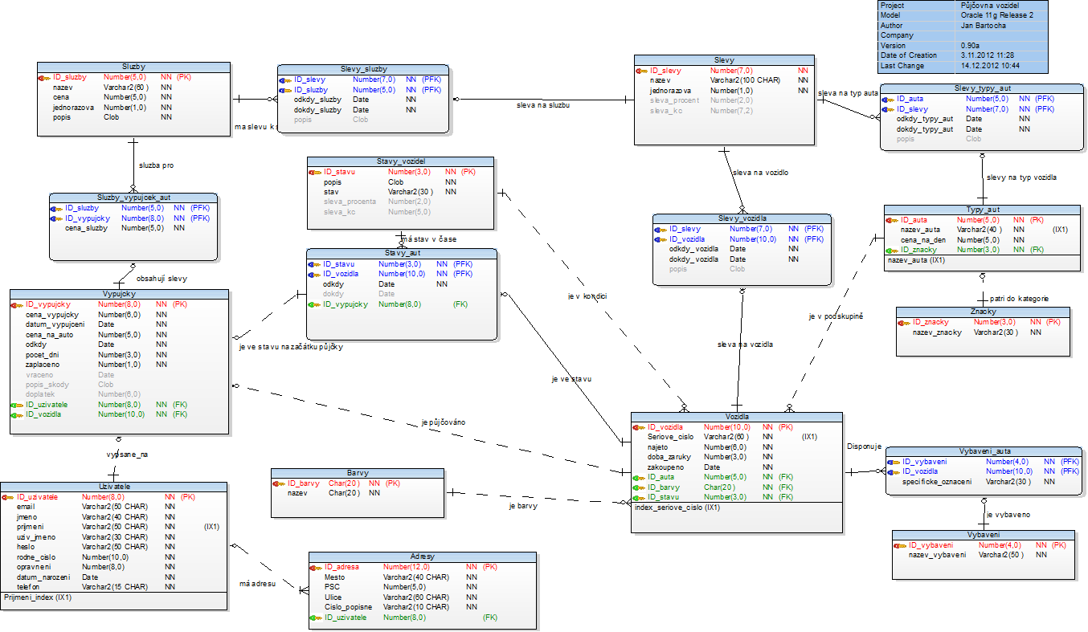Select the key icon next to ID_slevy in Slevy table
The height and width of the screenshot is (632, 1088).
pos(641,71)
